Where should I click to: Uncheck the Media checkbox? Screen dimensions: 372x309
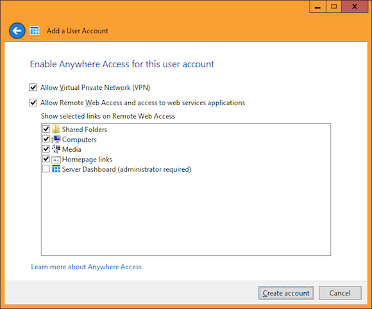pos(46,149)
